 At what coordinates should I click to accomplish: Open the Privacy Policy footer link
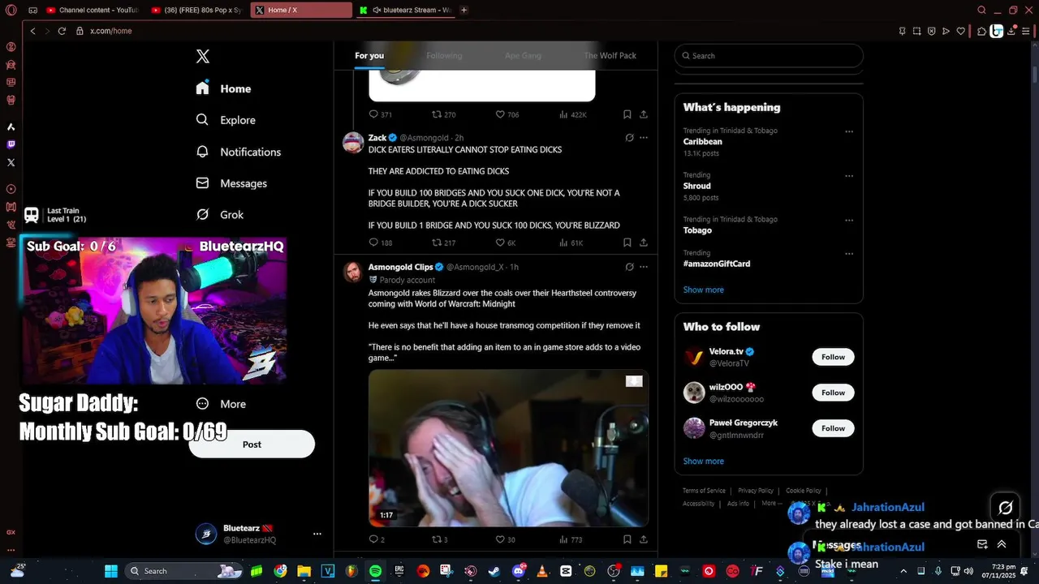point(755,491)
